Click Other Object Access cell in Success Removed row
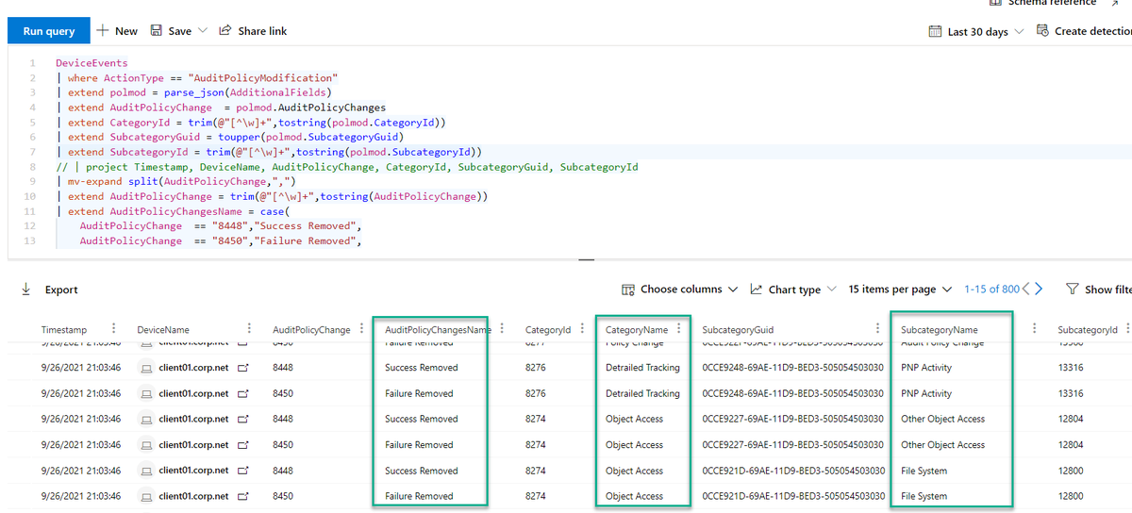This screenshot has width=1132, height=513. [942, 419]
